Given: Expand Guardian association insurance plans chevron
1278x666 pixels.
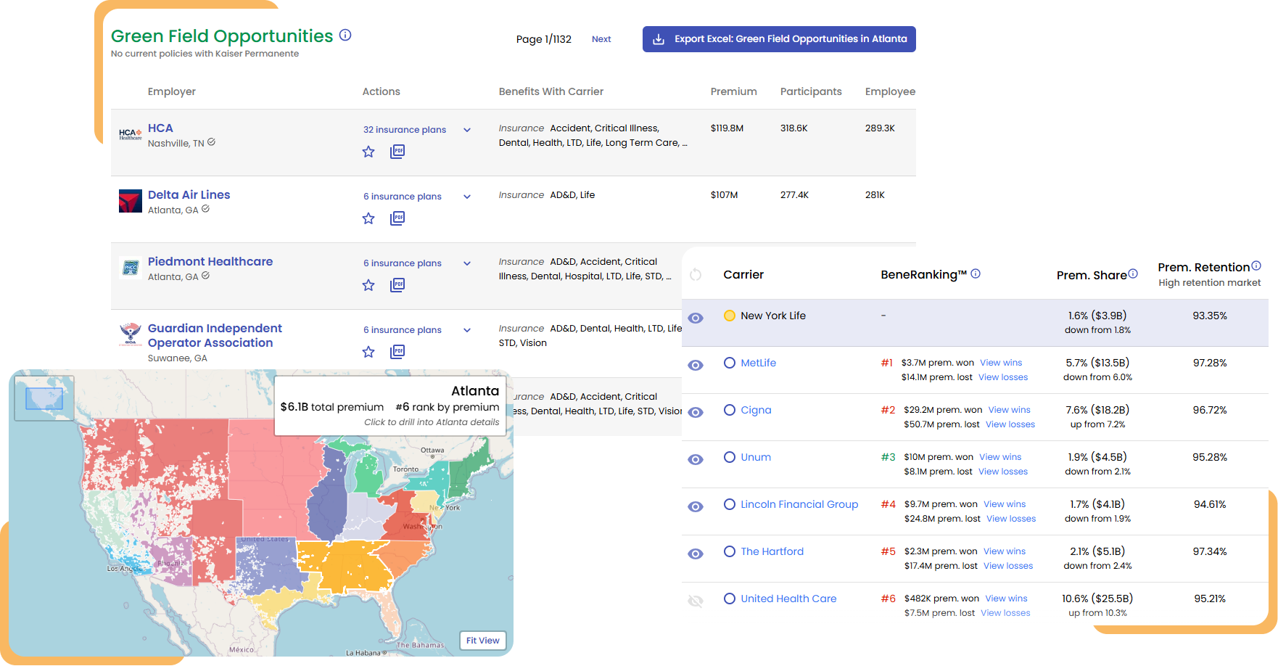Looking at the screenshot, I should click(467, 330).
